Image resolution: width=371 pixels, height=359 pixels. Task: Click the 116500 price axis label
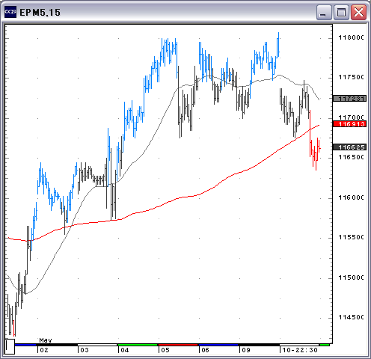pos(351,157)
